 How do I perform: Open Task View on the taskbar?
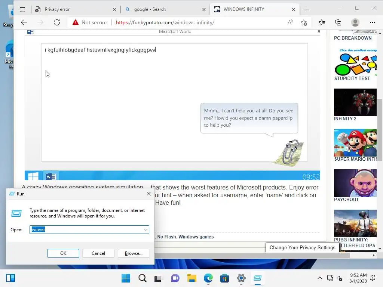click(x=158, y=278)
